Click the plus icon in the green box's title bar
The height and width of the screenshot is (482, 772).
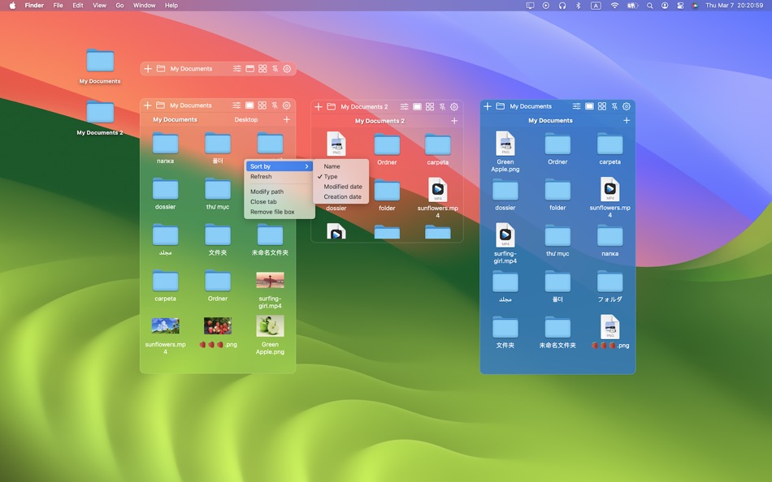(147, 105)
